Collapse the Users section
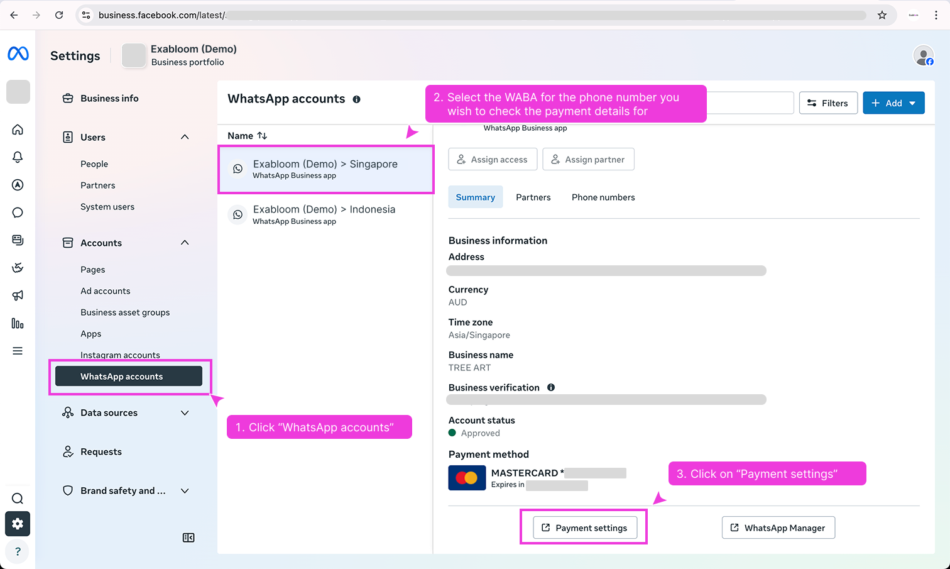Screen dimensions: 950x569 (184, 136)
